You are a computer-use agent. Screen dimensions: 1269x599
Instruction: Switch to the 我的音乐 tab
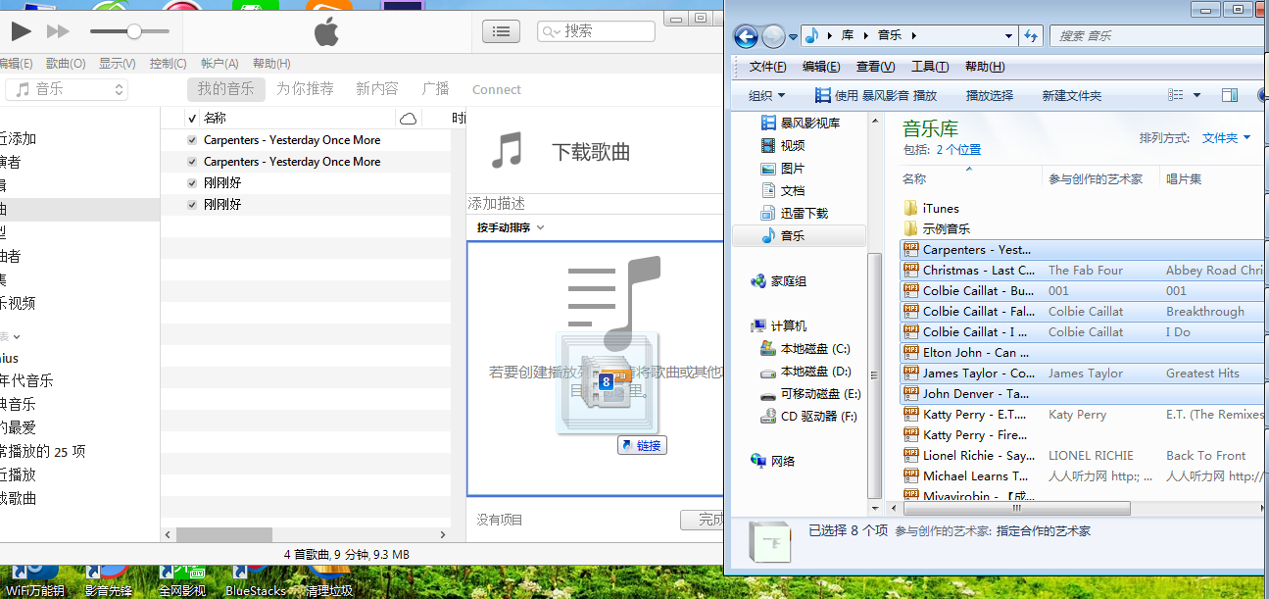click(x=225, y=89)
